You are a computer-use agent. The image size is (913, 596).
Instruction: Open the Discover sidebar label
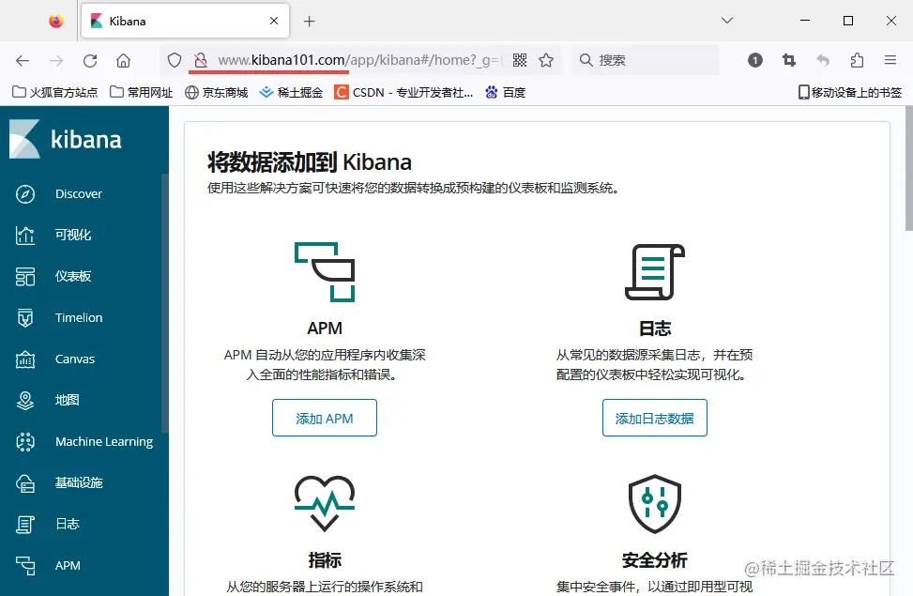(79, 194)
